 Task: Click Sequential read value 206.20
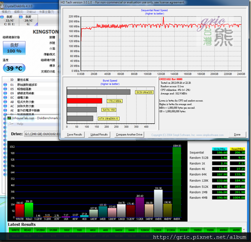click(237, 152)
